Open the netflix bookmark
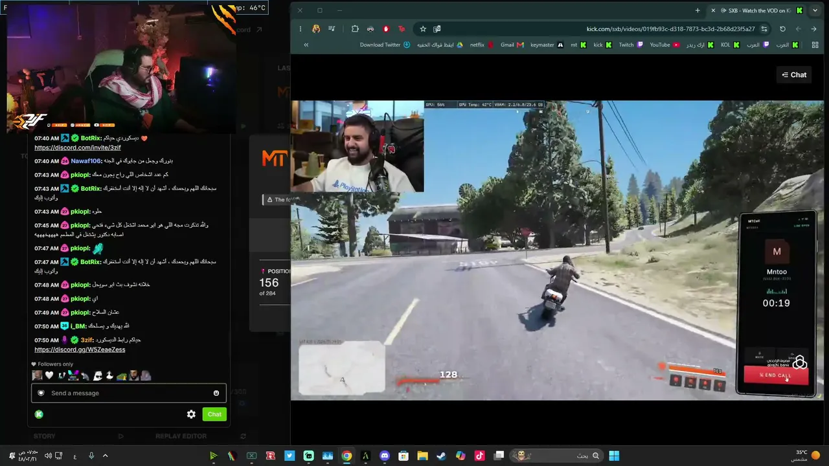829x466 pixels. [x=481, y=45]
